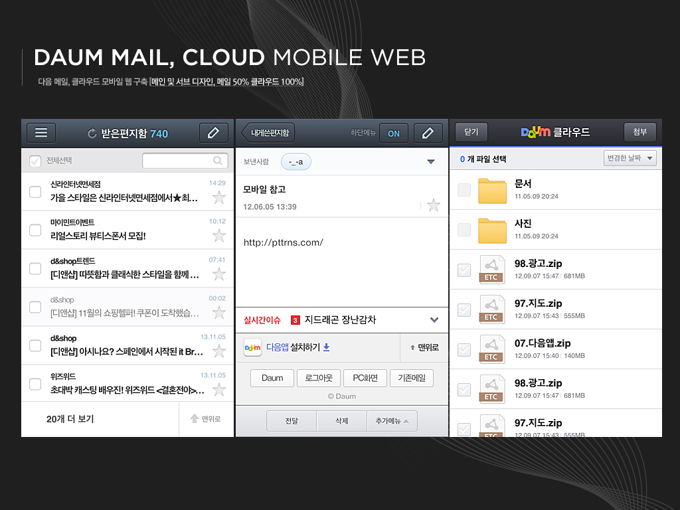
Task: Star the 위즈위드 email
Action: click(219, 389)
